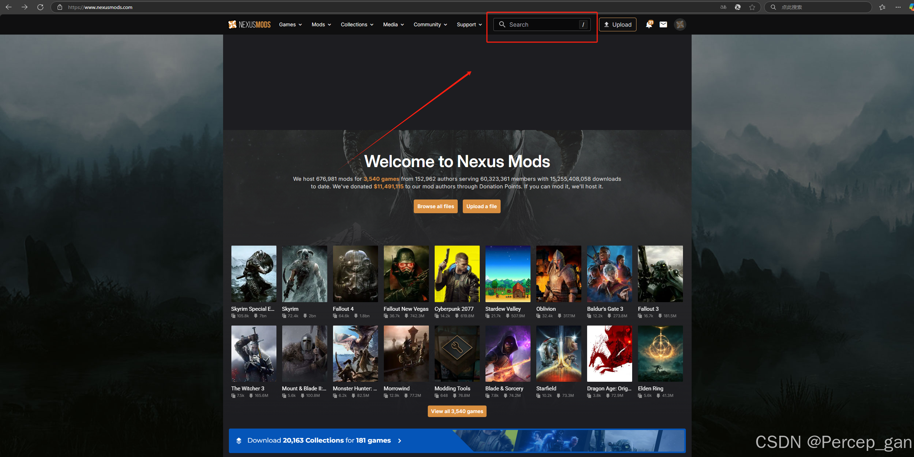Open the messages envelope icon
The height and width of the screenshot is (457, 914).
click(x=663, y=24)
